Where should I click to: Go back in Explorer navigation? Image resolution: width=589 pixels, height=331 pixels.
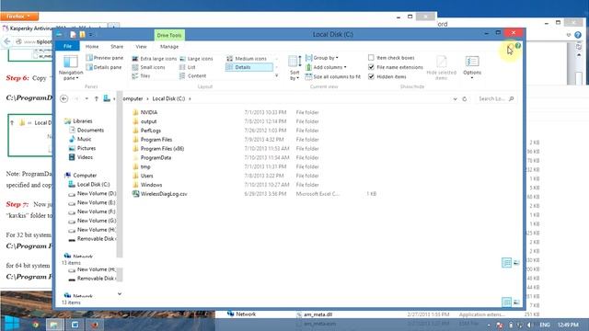[64, 98]
